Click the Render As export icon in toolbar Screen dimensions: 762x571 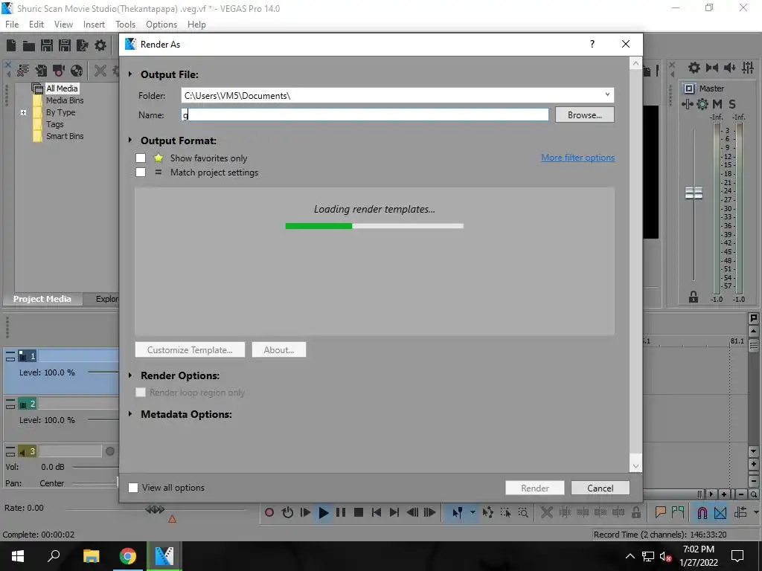(83, 45)
